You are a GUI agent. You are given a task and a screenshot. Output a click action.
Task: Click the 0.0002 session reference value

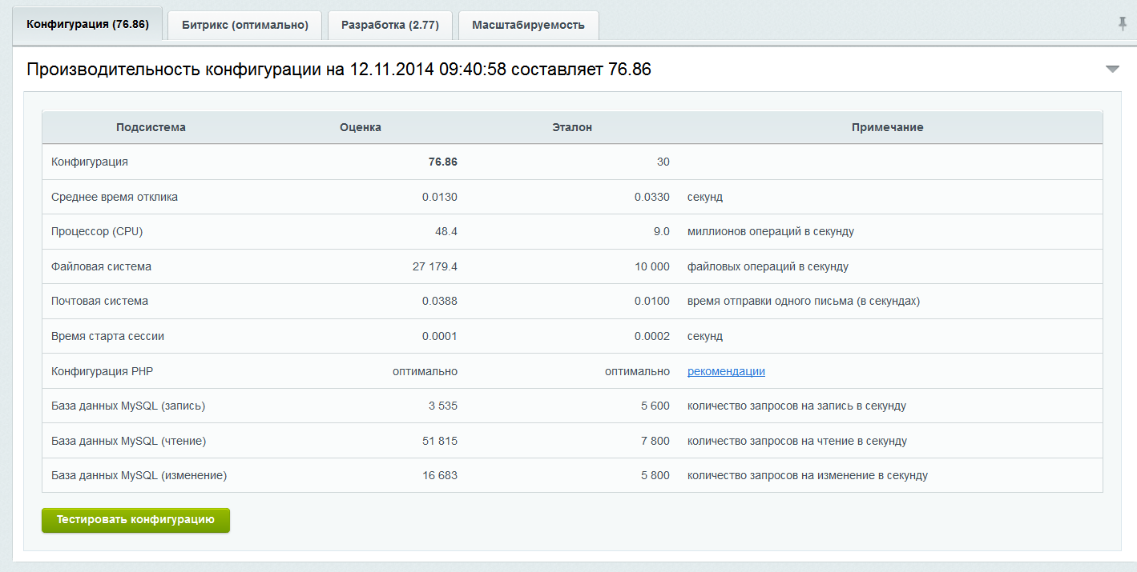(x=652, y=336)
